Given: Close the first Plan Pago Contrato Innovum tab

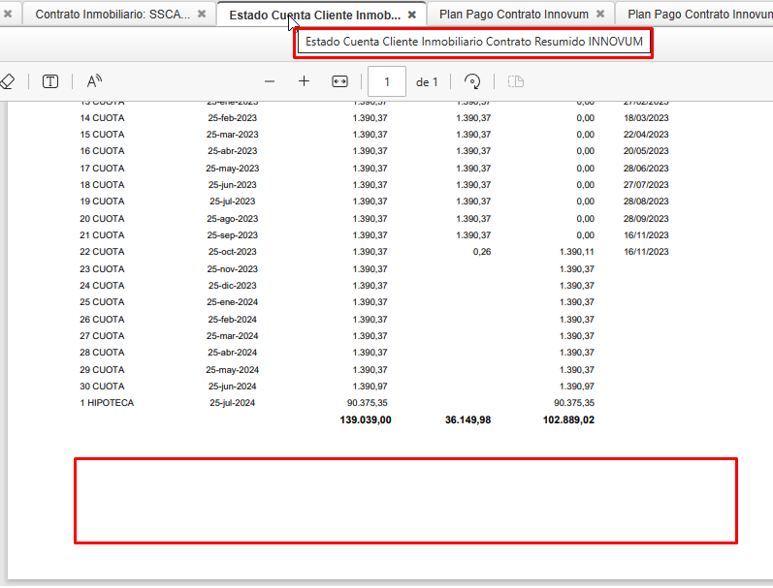Looking at the screenshot, I should tap(600, 15).
